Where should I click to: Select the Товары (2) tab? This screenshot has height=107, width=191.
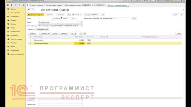tap(31, 29)
